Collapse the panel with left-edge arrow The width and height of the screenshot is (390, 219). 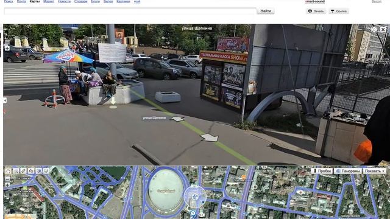tap(5, 100)
